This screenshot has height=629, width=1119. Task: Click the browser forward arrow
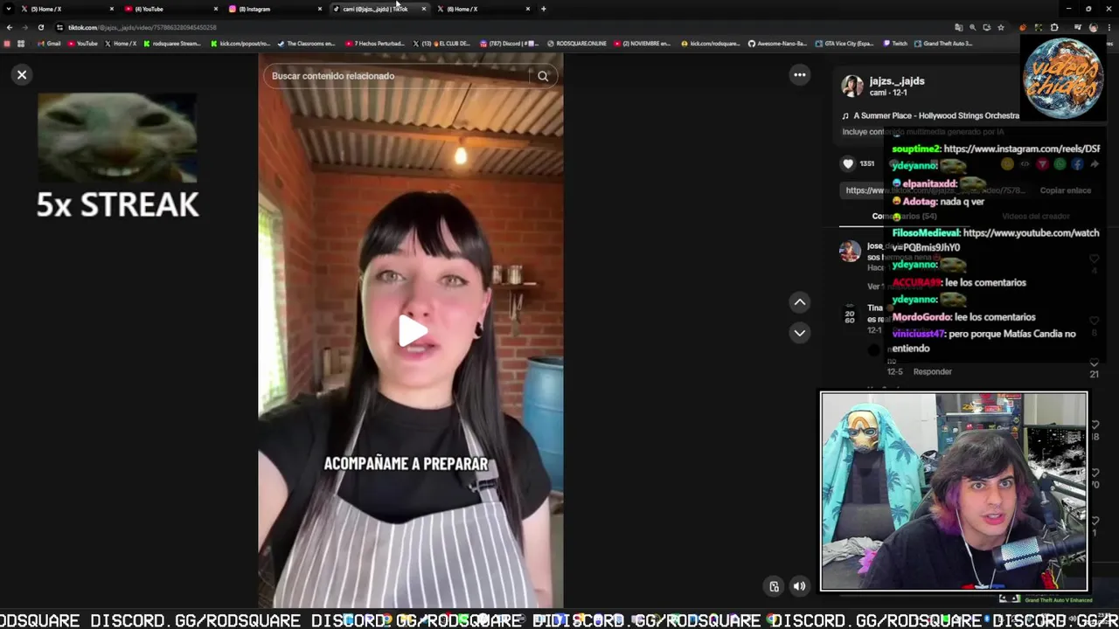coord(24,27)
